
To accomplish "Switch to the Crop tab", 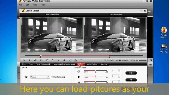I will [31, 64].
